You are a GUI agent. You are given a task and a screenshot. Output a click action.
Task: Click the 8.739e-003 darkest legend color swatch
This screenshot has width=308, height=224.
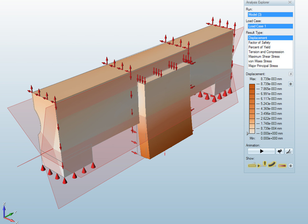tap(251, 86)
